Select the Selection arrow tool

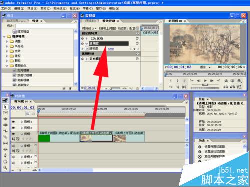pyautogui.click(x=5, y=107)
